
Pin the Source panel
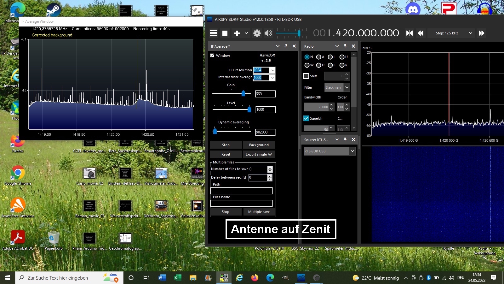[x=345, y=139]
